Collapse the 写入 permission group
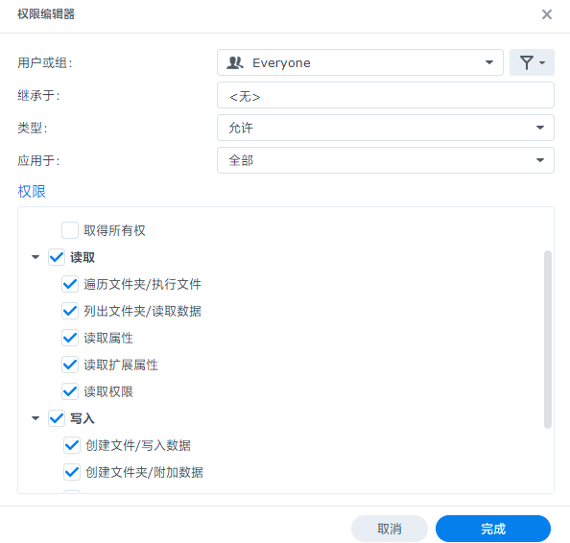Screen dimensions: 570x543 point(36,418)
